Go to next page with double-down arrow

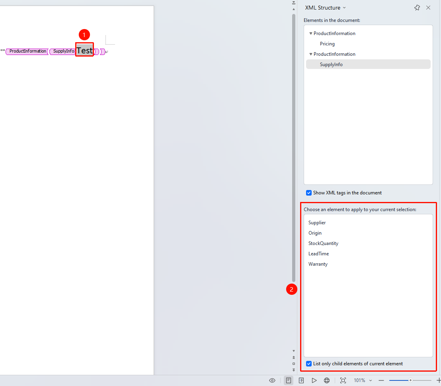[294, 370]
